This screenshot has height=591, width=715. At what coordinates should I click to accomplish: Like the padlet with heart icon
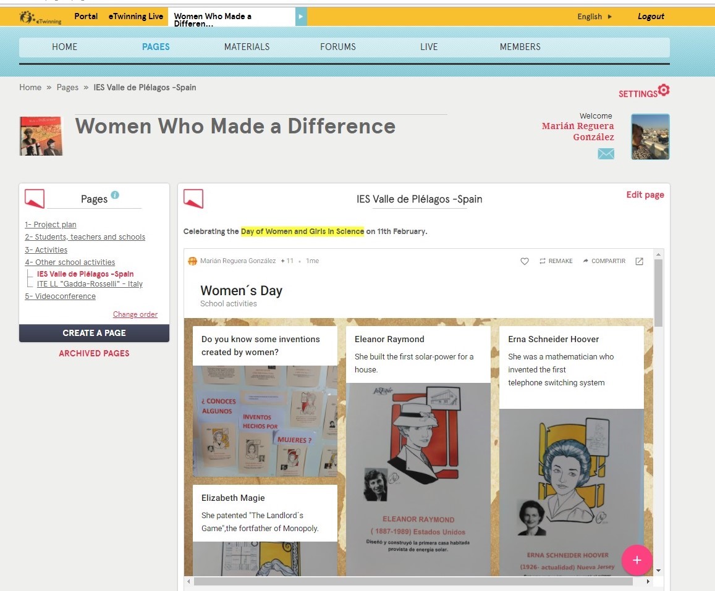click(x=525, y=261)
